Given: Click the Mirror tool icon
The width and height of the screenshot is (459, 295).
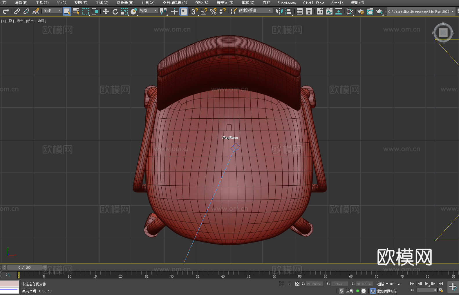Looking at the screenshot, I should coord(279,11).
